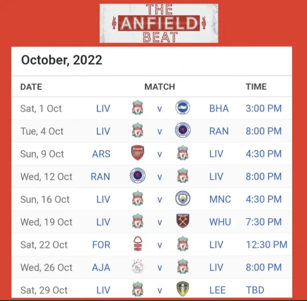Click the October, 2022 heading
The height and width of the screenshot is (301, 307).
tap(62, 60)
